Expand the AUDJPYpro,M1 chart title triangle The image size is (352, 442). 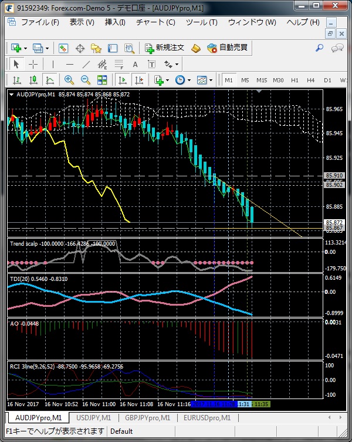coord(12,95)
